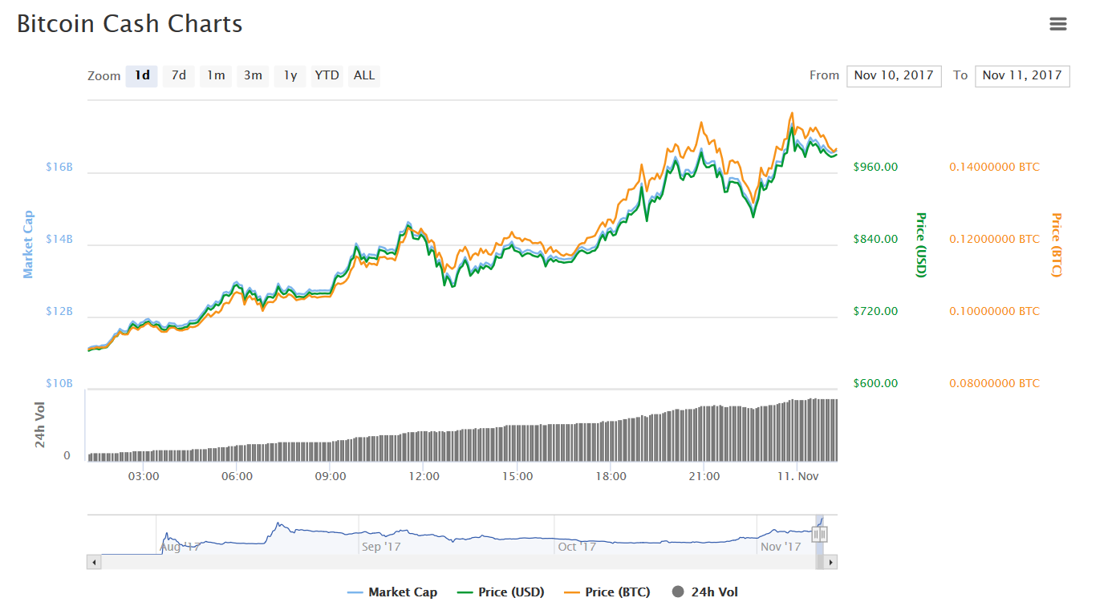Image resolution: width=1112 pixels, height=610 pixels.
Task: Click the Zoom label text
Action: (104, 76)
